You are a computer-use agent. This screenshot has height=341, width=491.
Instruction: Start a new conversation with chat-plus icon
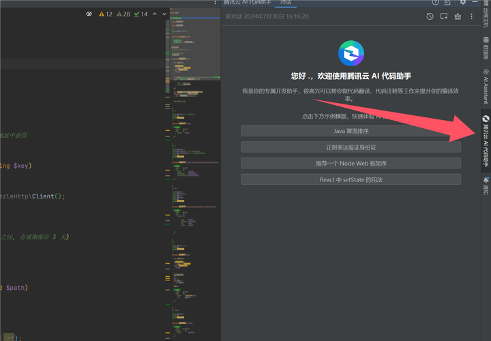click(x=444, y=16)
